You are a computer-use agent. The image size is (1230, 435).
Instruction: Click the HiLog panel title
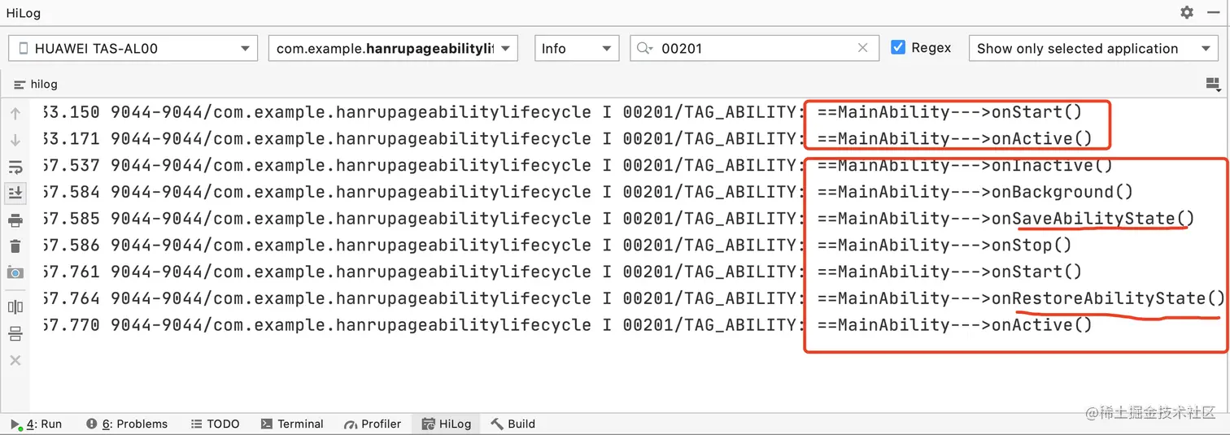(23, 13)
